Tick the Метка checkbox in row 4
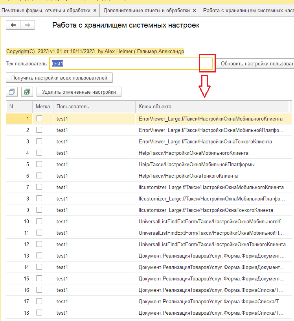Viewport: 294px width, 321px height. coord(39,153)
